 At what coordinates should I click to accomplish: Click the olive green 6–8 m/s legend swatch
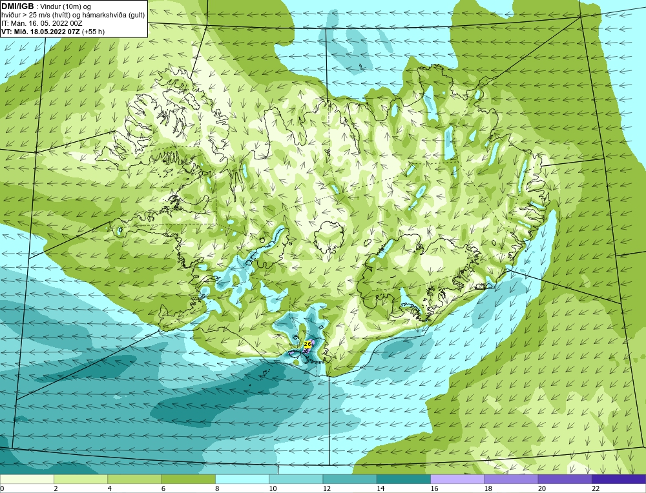[x=188, y=479]
